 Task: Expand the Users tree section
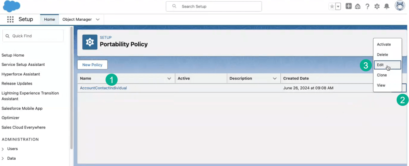(x=4, y=149)
